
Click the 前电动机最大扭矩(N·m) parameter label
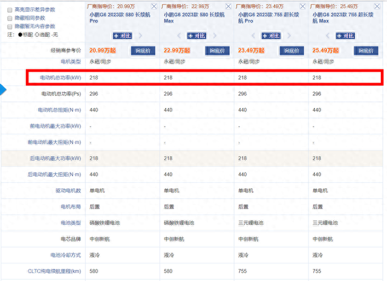[x=54, y=142]
